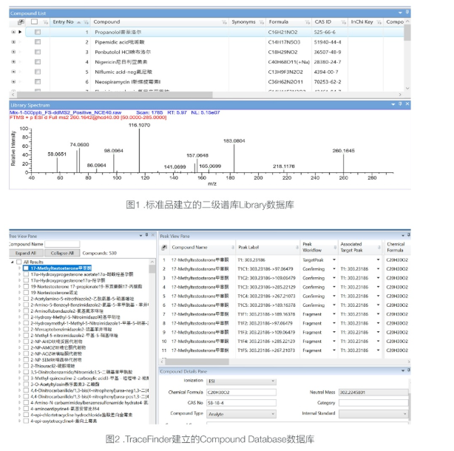Pin the Peak Workflow column
The height and width of the screenshot is (451, 454).
(335, 247)
